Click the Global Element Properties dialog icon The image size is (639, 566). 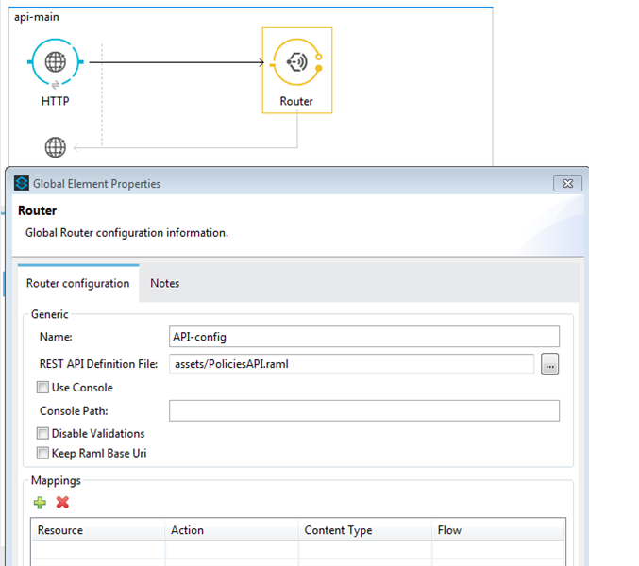pyautogui.click(x=22, y=184)
